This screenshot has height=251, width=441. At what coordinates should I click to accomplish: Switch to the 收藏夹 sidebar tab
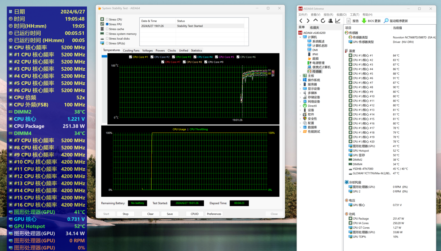click(x=314, y=27)
